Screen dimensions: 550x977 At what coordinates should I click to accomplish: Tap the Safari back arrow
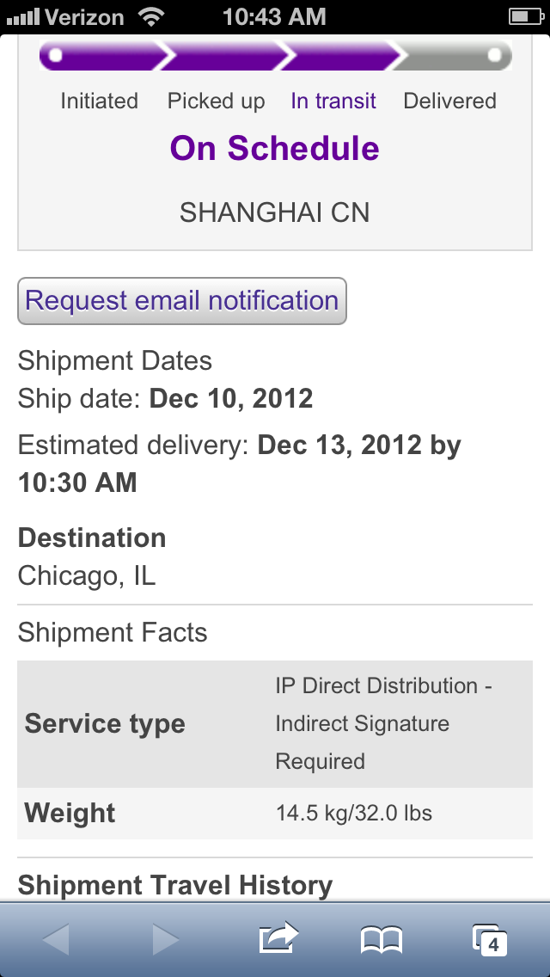[56, 939]
